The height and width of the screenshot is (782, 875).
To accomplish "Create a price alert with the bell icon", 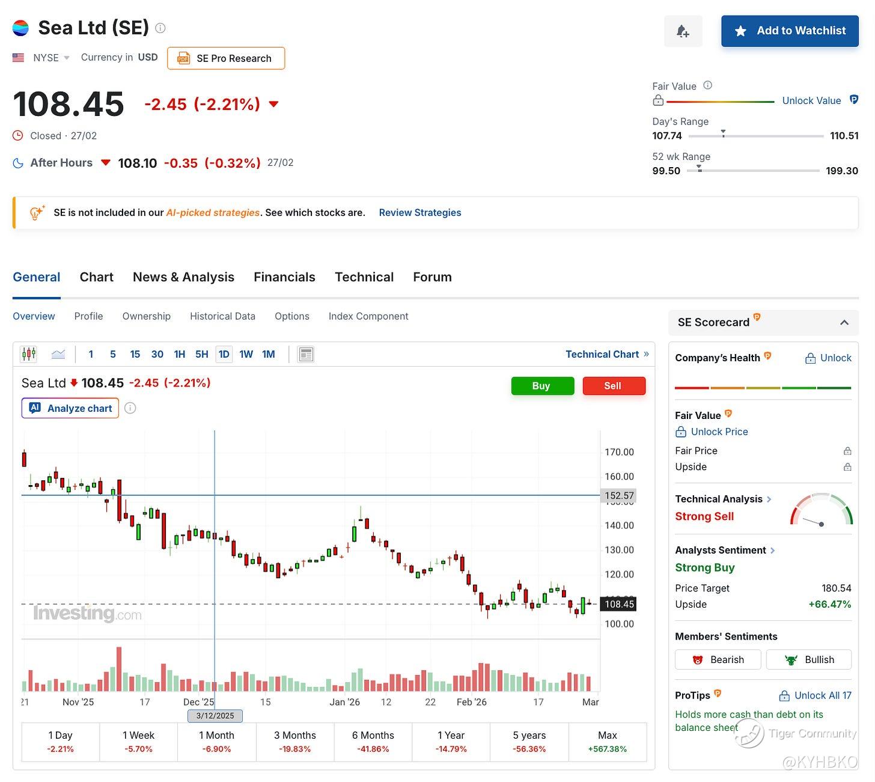I will (683, 31).
